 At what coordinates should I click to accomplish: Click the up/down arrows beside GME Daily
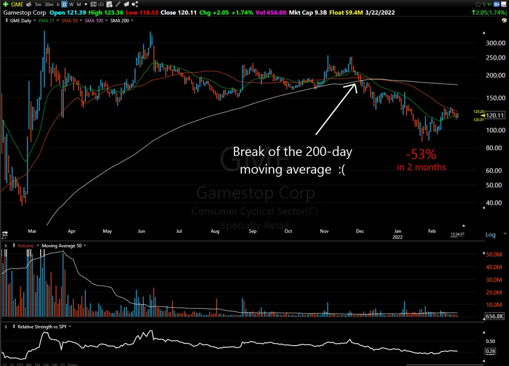6,20
